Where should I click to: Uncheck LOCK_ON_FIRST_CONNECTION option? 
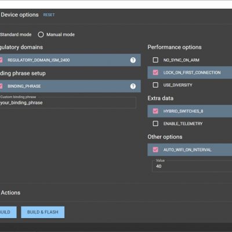[x=155, y=72]
